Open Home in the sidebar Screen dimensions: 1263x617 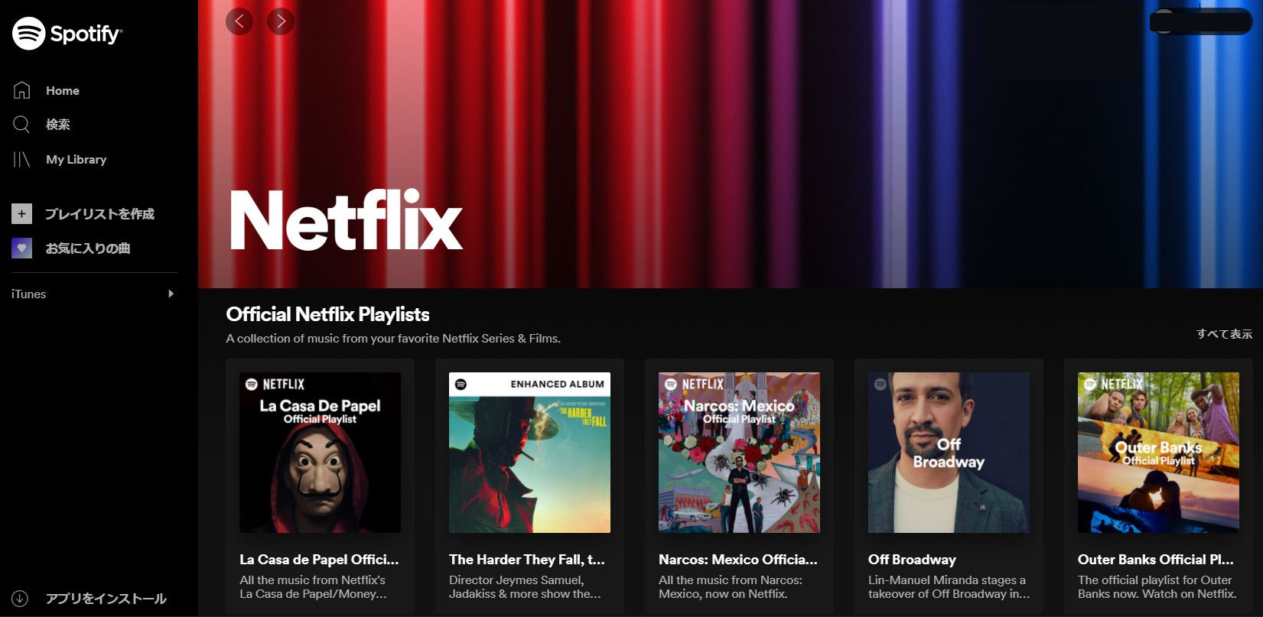click(63, 90)
